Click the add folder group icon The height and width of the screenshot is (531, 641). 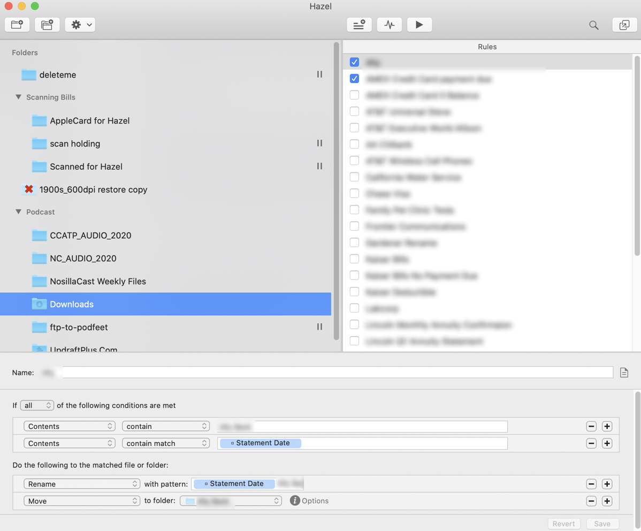click(47, 25)
